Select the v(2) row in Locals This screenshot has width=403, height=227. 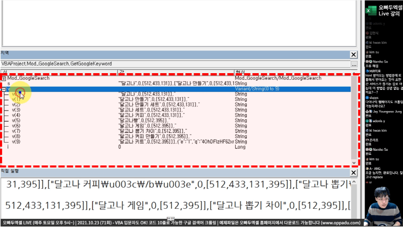(x=176, y=104)
